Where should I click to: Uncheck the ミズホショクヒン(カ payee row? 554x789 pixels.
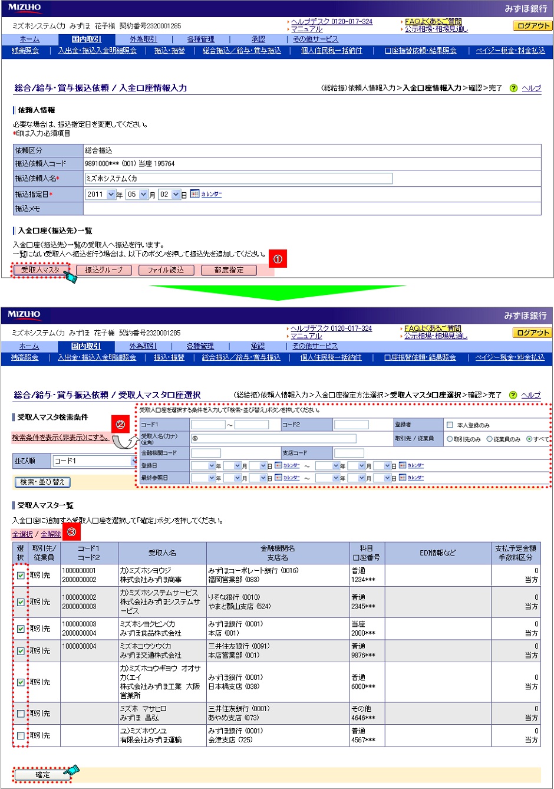click(x=21, y=629)
